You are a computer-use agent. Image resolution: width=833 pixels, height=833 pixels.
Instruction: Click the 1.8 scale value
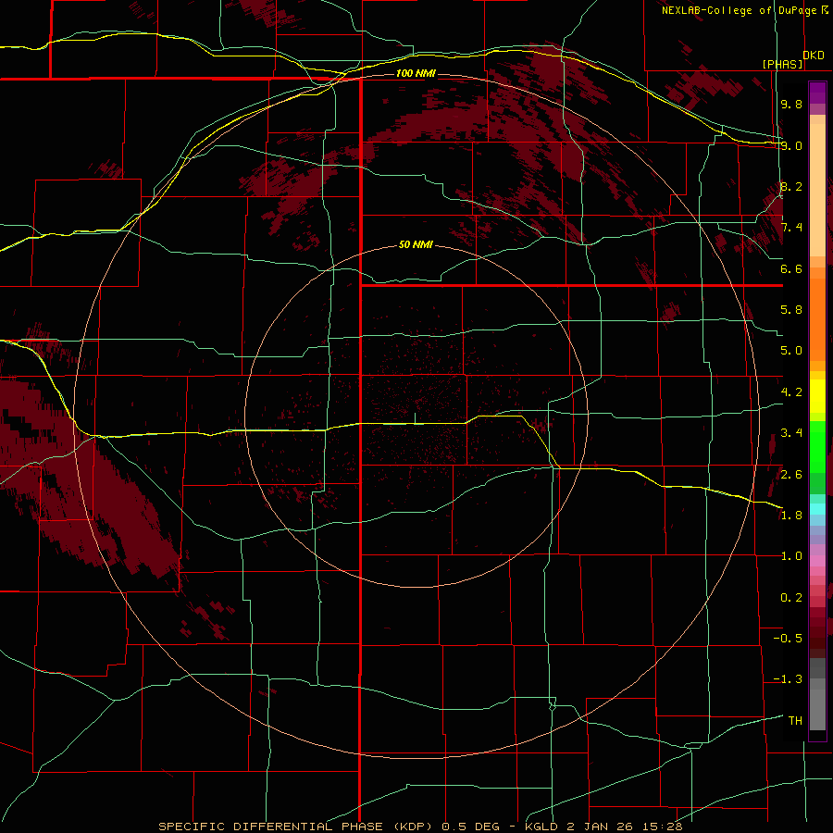(791, 516)
